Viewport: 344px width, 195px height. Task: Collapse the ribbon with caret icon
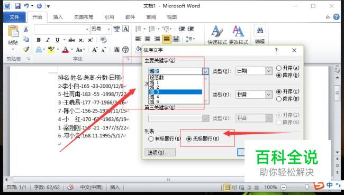pyautogui.click(x=328, y=17)
